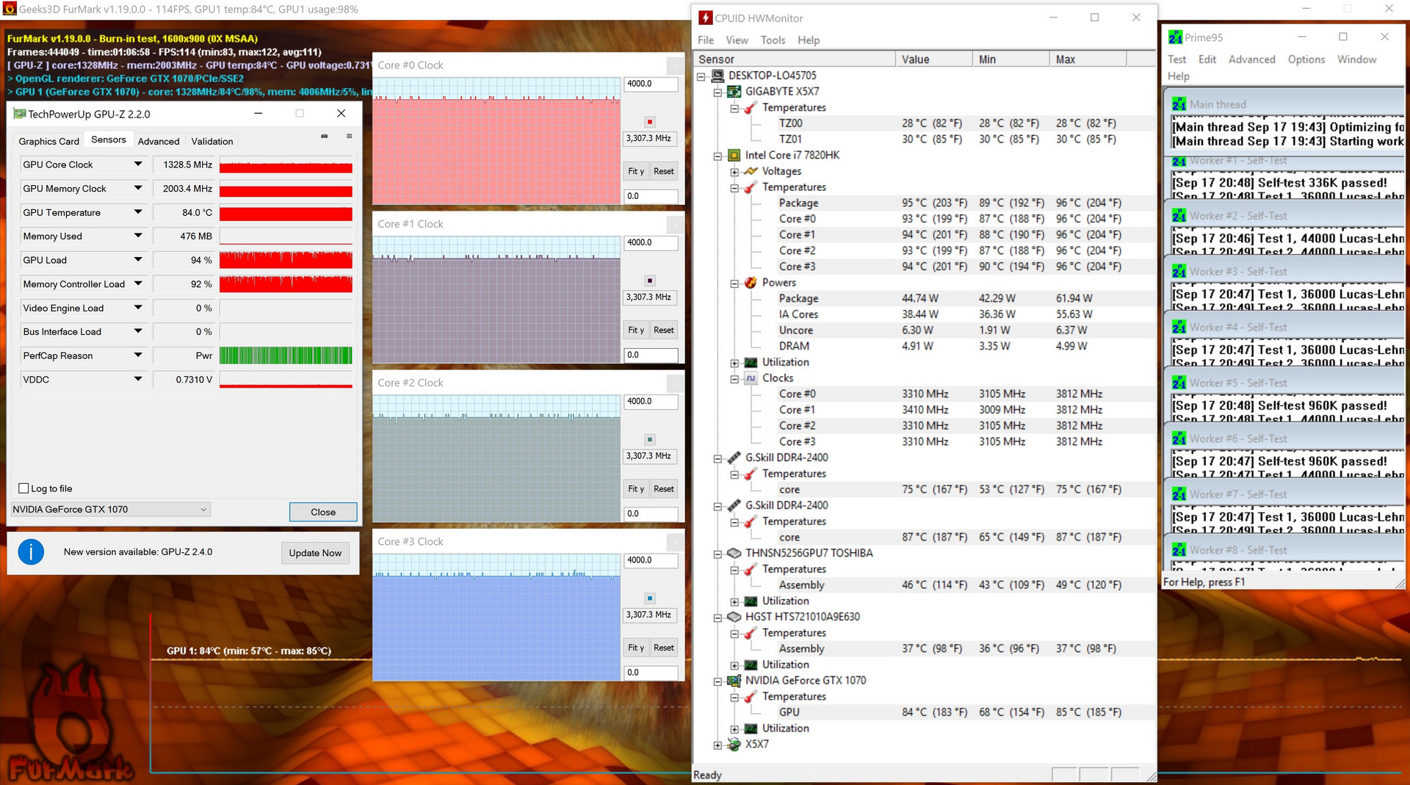
Task: Collapse the Powers node in HWMonitor
Action: click(x=734, y=283)
